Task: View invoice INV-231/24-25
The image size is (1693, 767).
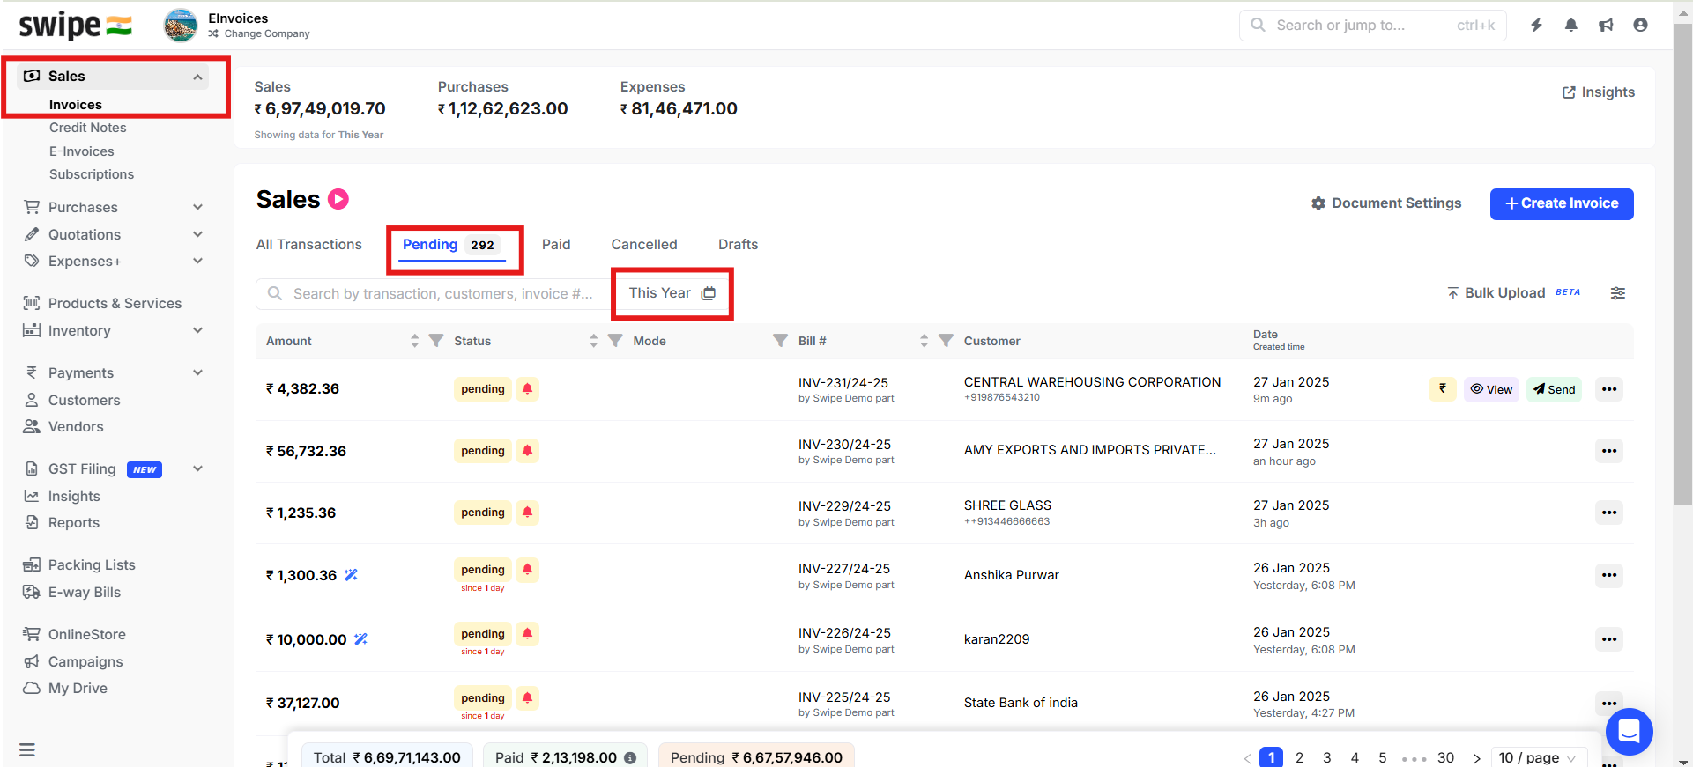Action: click(1491, 389)
